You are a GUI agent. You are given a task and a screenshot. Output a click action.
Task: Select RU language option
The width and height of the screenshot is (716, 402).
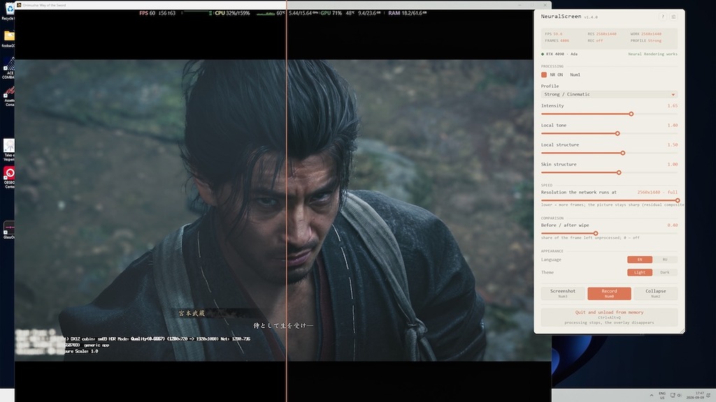(665, 260)
